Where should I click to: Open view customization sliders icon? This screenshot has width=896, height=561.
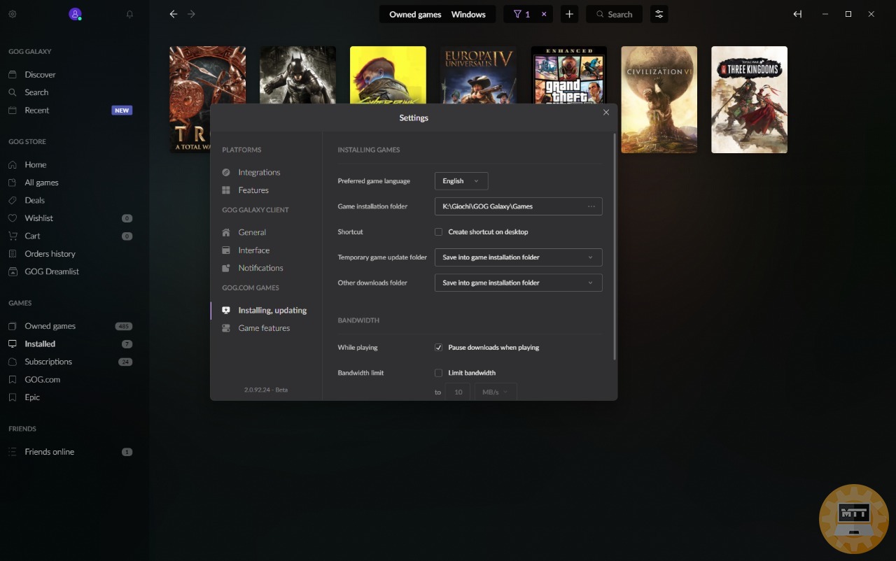[659, 14]
